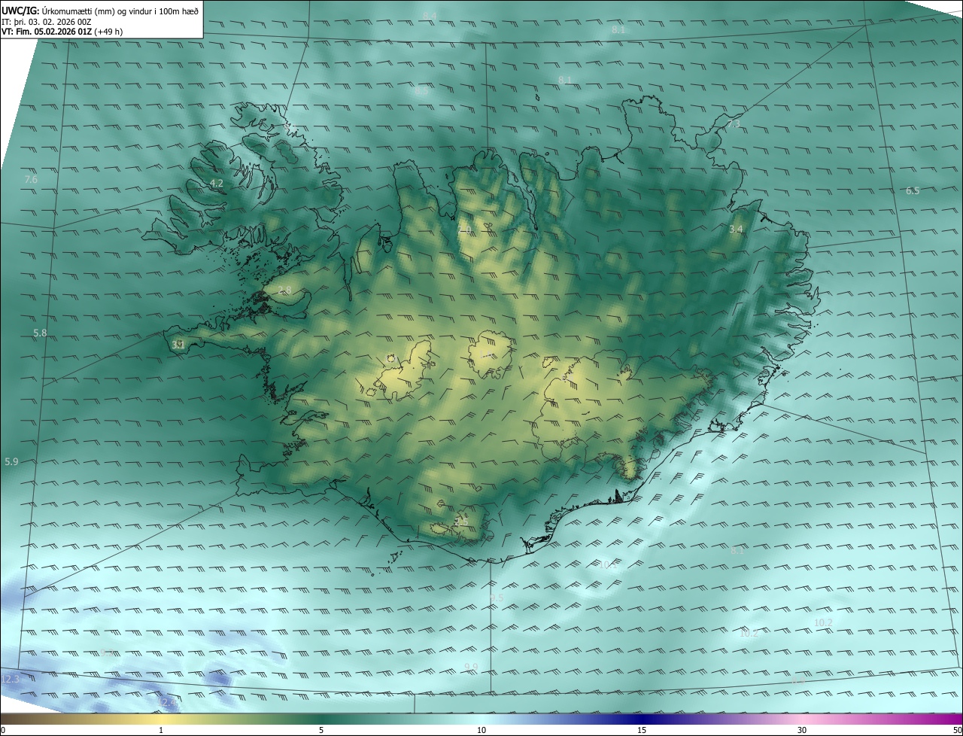Click the 12.3 value label
This screenshot has width=963, height=736.
click(x=10, y=680)
